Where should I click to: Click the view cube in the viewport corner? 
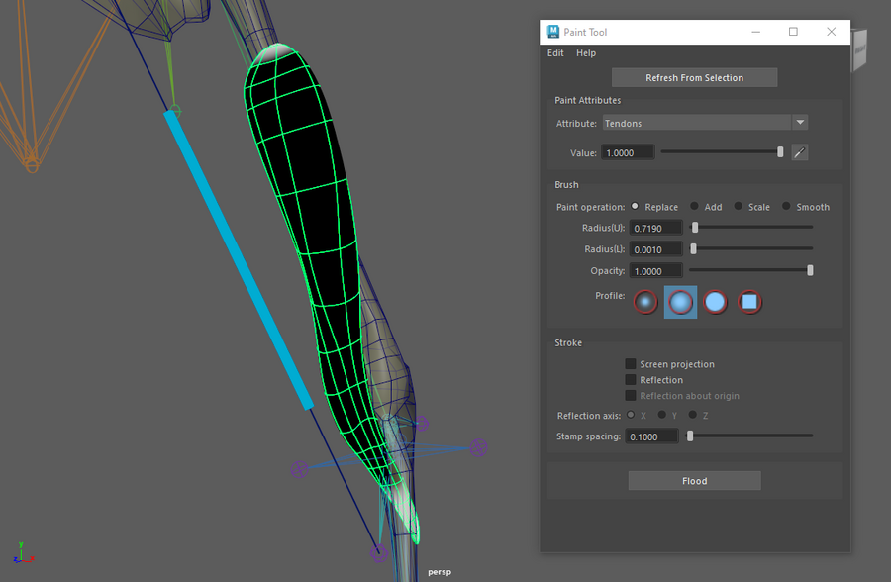click(859, 48)
